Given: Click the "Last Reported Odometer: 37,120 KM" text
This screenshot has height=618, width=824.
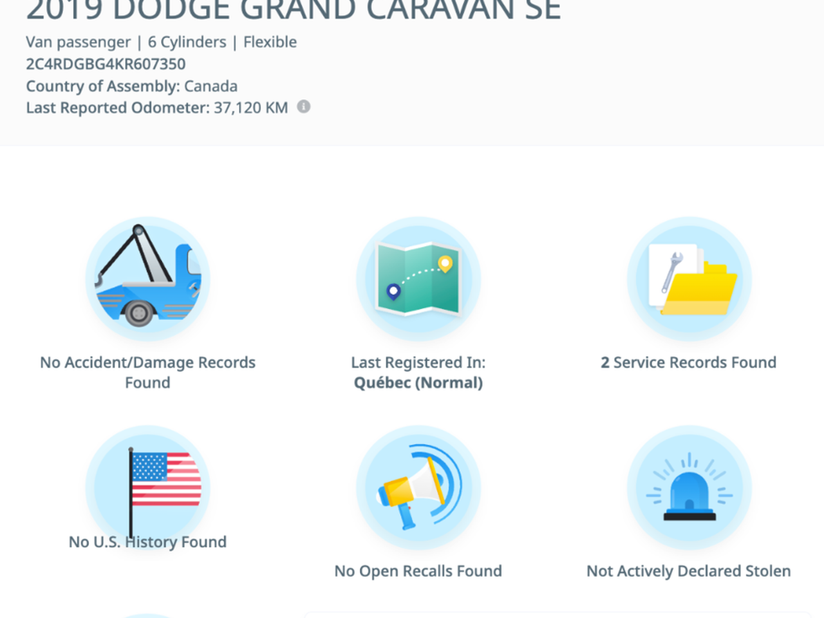Looking at the screenshot, I should [x=156, y=108].
